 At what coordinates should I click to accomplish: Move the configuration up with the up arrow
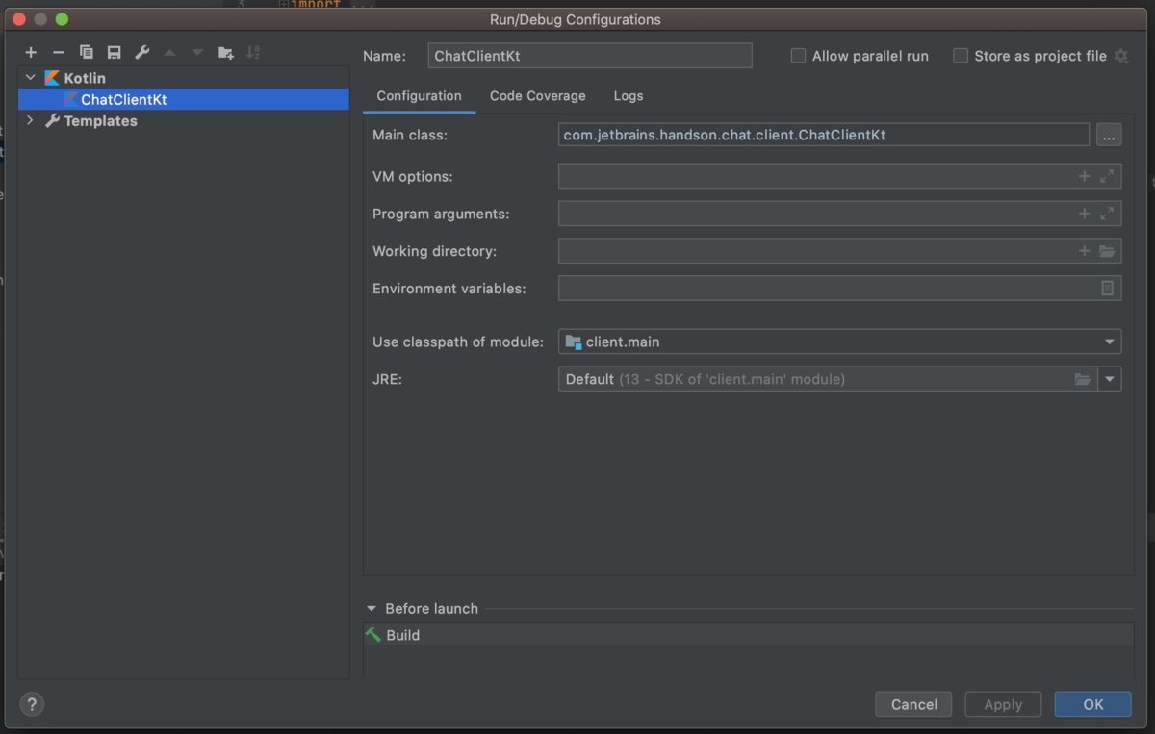click(x=170, y=52)
